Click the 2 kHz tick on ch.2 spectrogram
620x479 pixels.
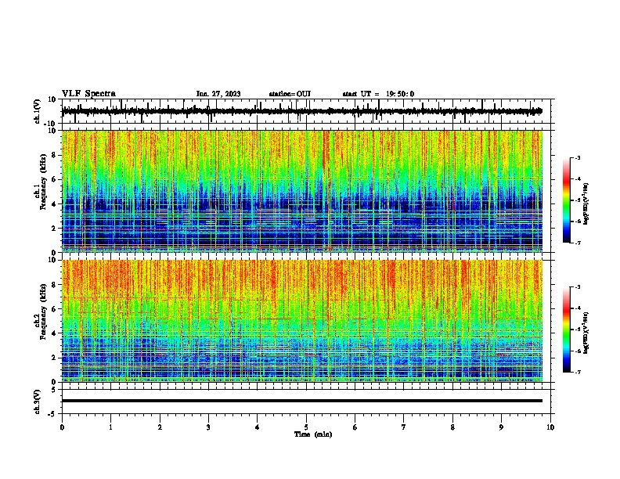tap(54, 358)
